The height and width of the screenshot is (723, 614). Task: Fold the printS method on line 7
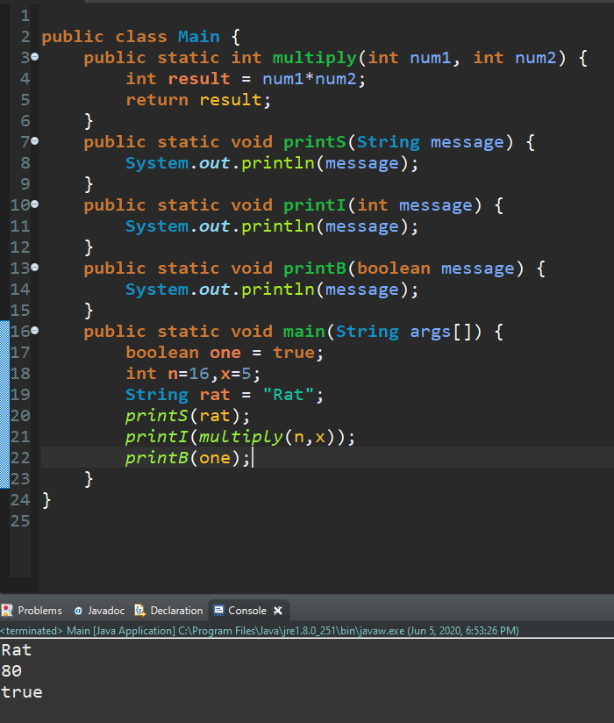[34, 142]
